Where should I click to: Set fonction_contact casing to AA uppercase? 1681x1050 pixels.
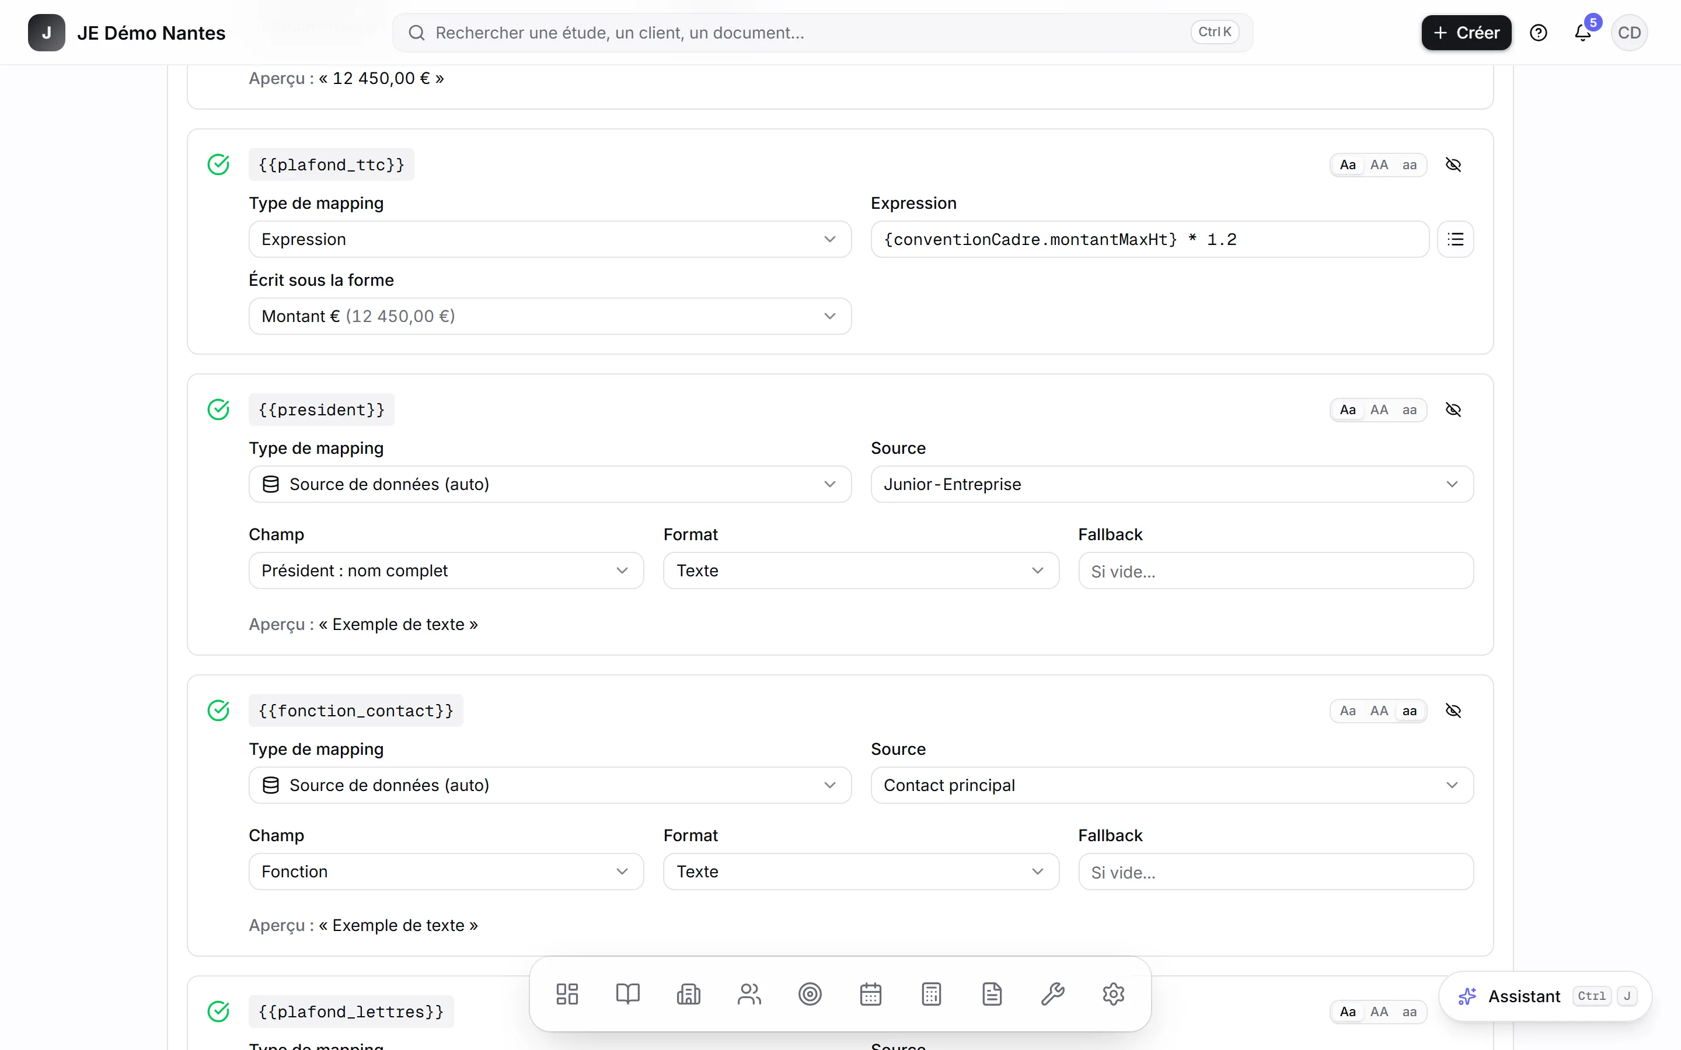click(x=1379, y=710)
